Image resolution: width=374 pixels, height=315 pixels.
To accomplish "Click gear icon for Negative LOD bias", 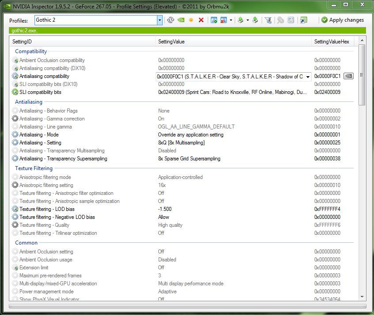I will click(15, 217).
